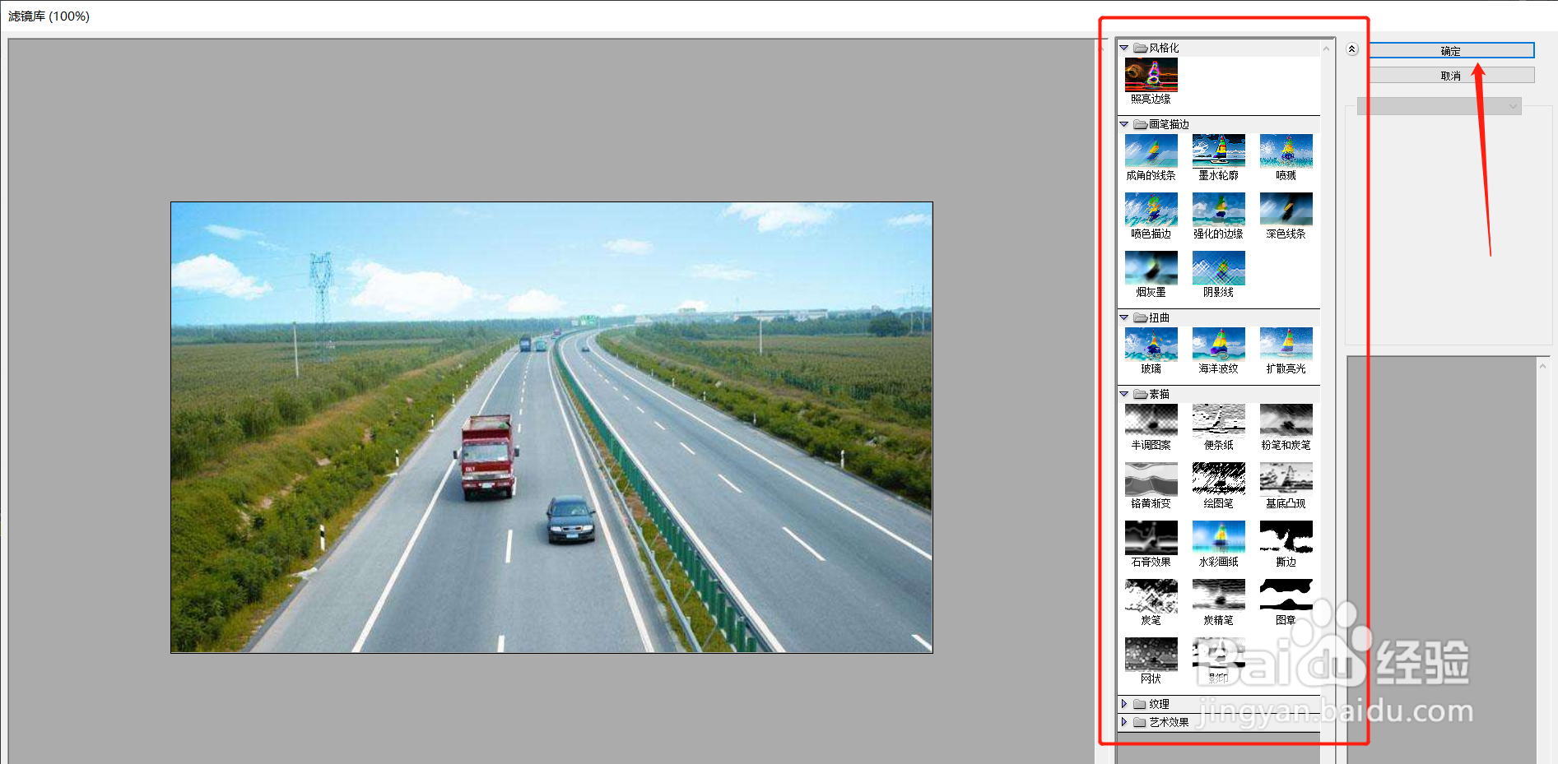Collapse the 画笔描边 filter category
Viewport: 1558px width, 764px height.
[x=1124, y=124]
